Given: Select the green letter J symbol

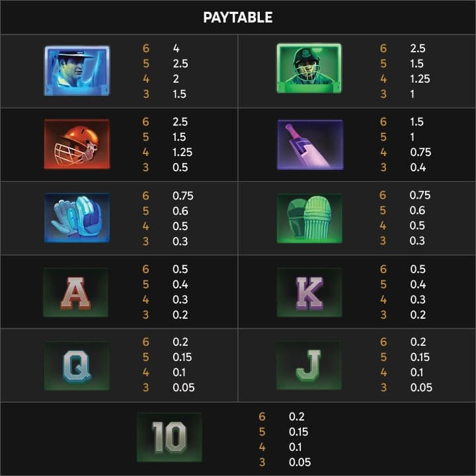Looking at the screenshot, I should (x=309, y=366).
